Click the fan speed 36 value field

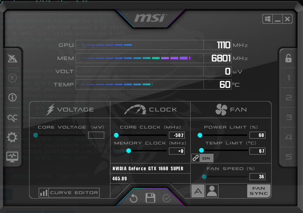257,177
